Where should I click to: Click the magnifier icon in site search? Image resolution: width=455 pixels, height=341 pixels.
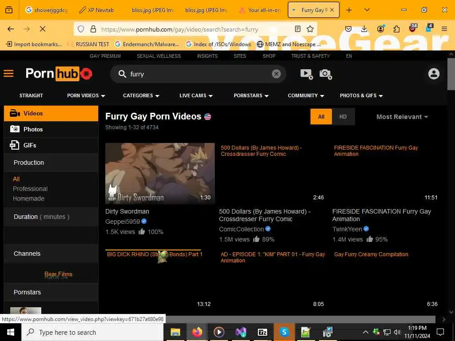(x=122, y=74)
